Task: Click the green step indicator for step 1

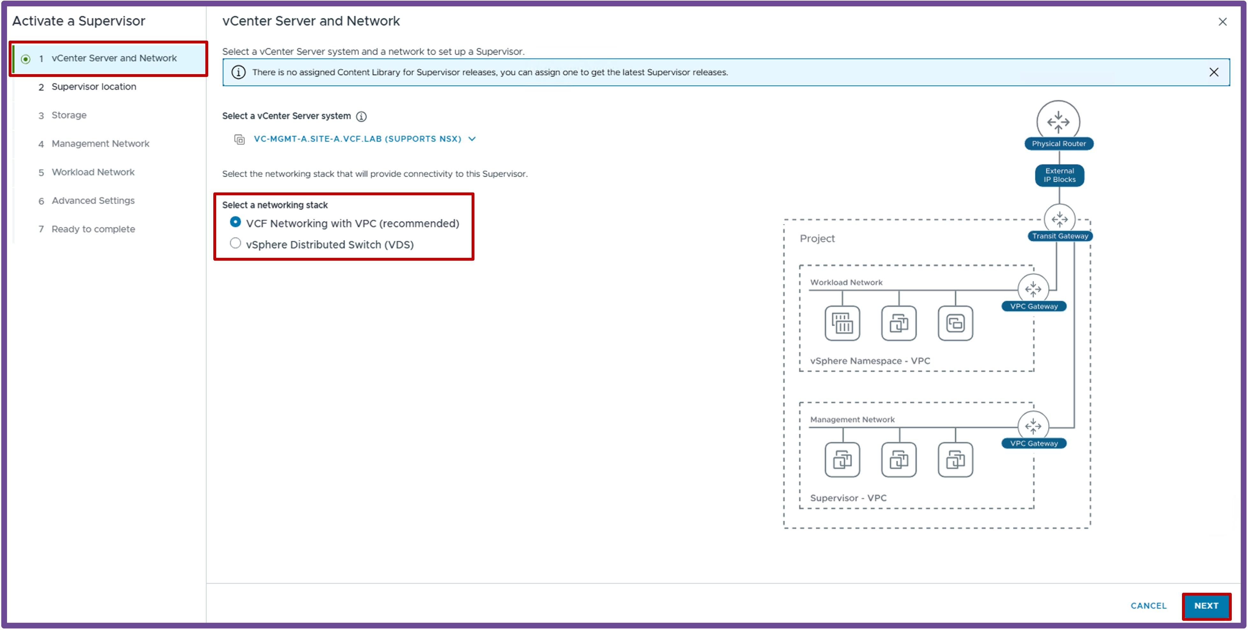Action: pos(26,59)
